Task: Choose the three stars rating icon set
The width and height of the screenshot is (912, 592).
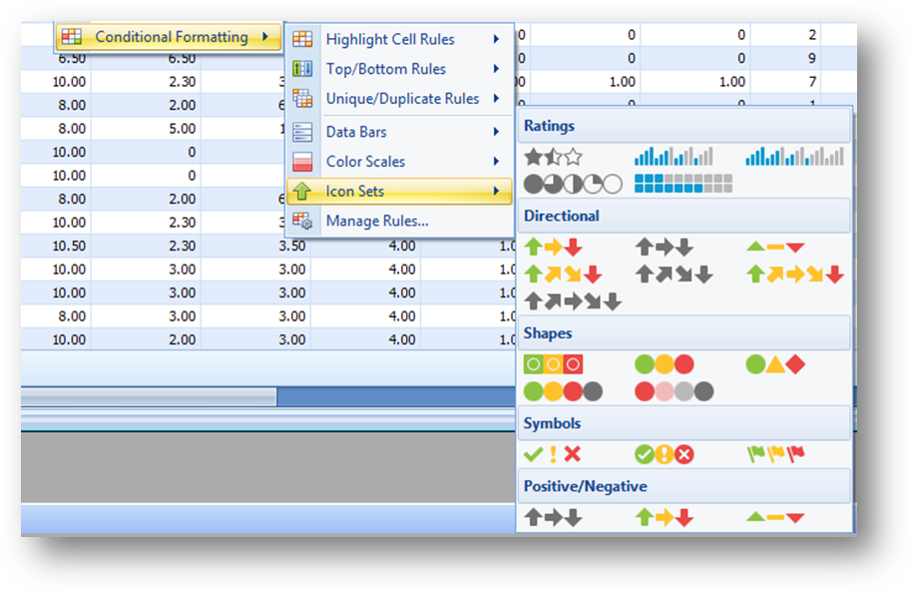Action: coord(553,157)
